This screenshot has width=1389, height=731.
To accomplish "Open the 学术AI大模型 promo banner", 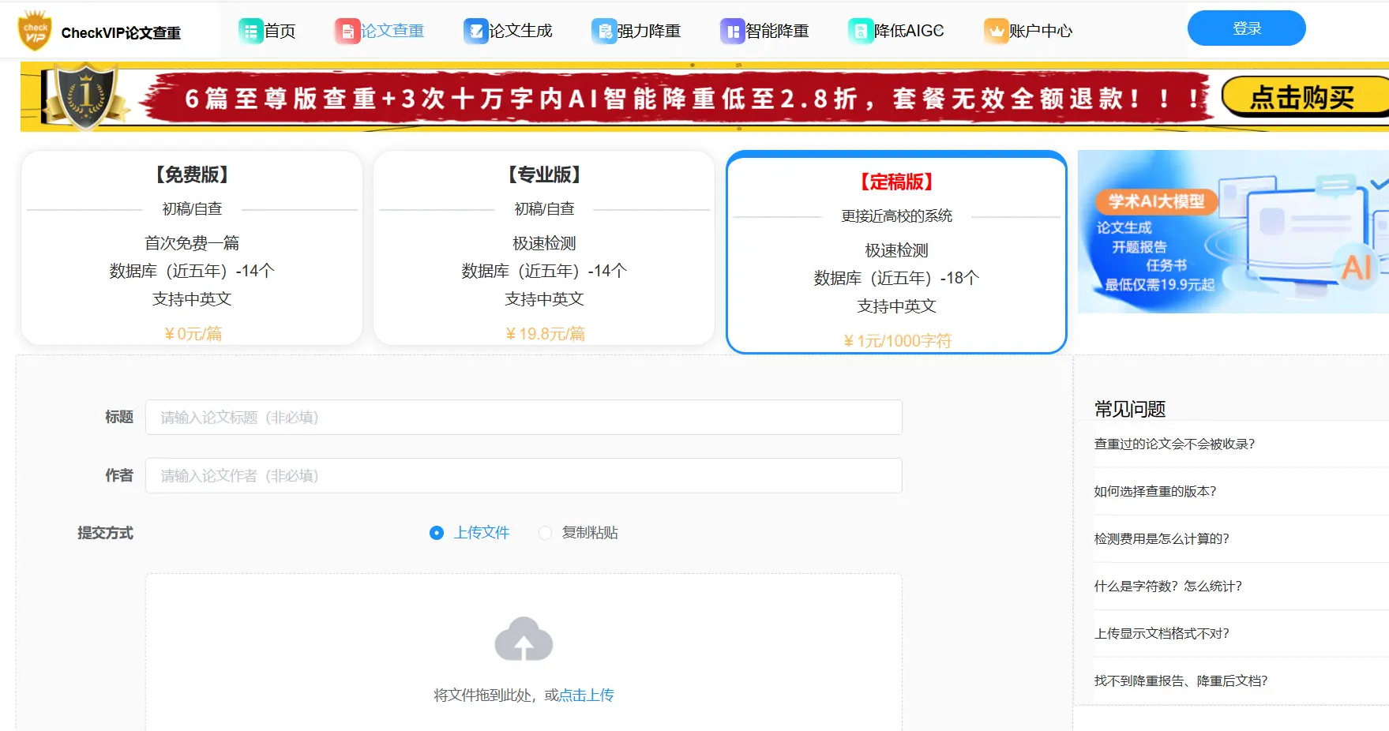I will click(1232, 232).
